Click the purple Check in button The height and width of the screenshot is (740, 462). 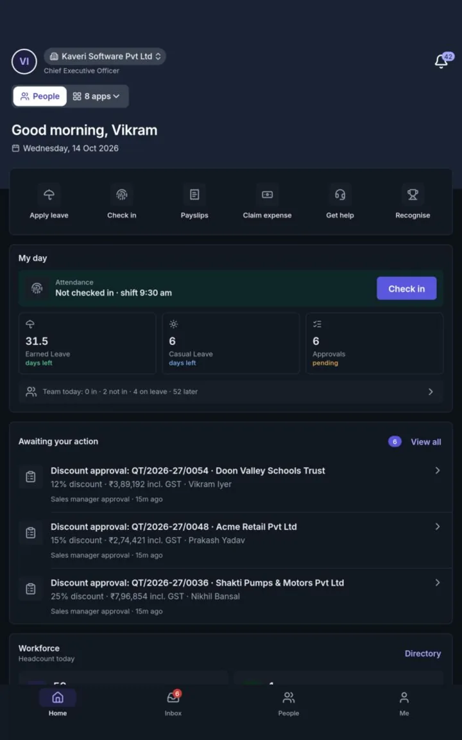pos(406,288)
